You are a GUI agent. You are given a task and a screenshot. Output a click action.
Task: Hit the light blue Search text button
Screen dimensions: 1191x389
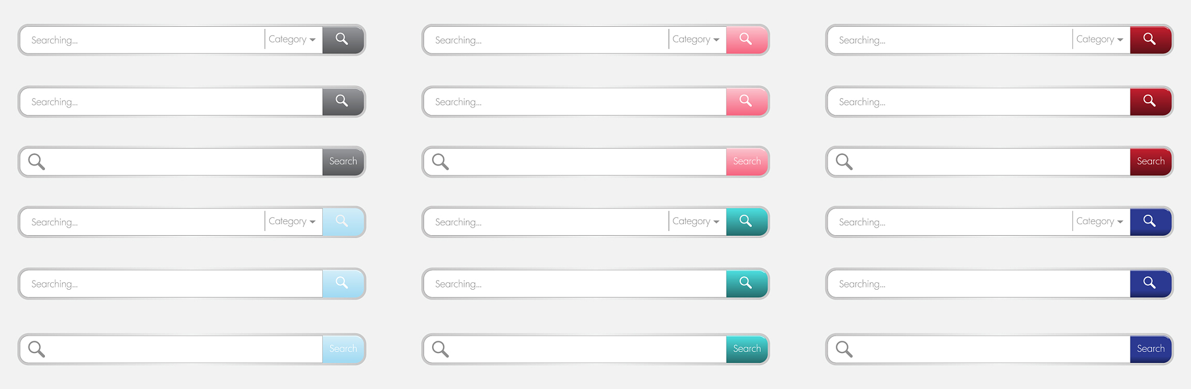pos(343,349)
